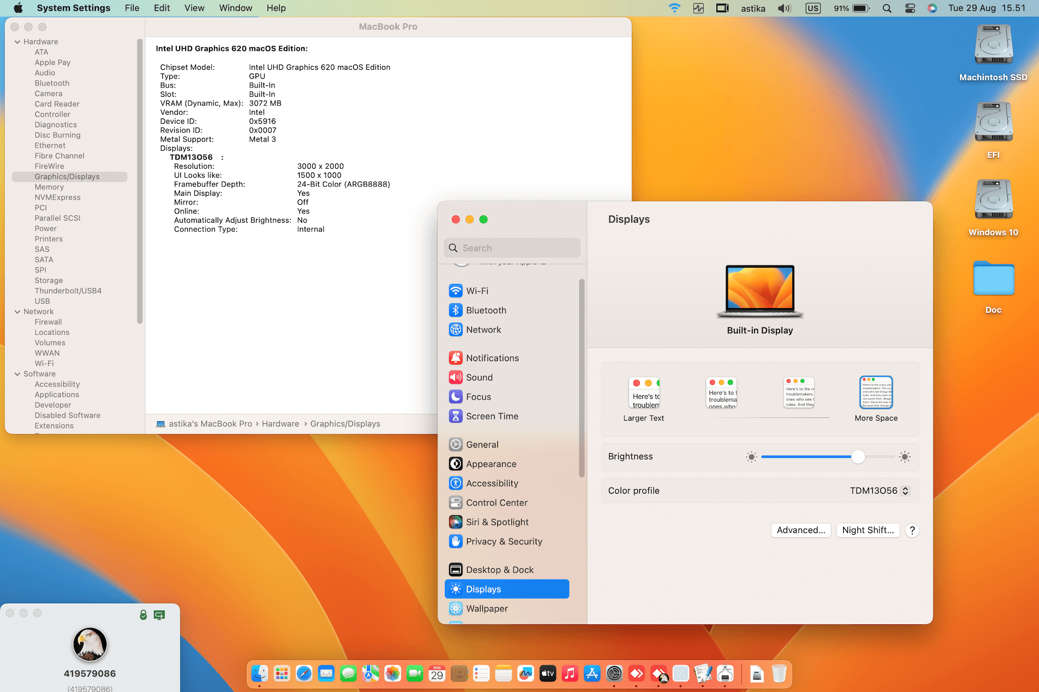
Task: Open Privacy & Security pane
Action: click(503, 542)
